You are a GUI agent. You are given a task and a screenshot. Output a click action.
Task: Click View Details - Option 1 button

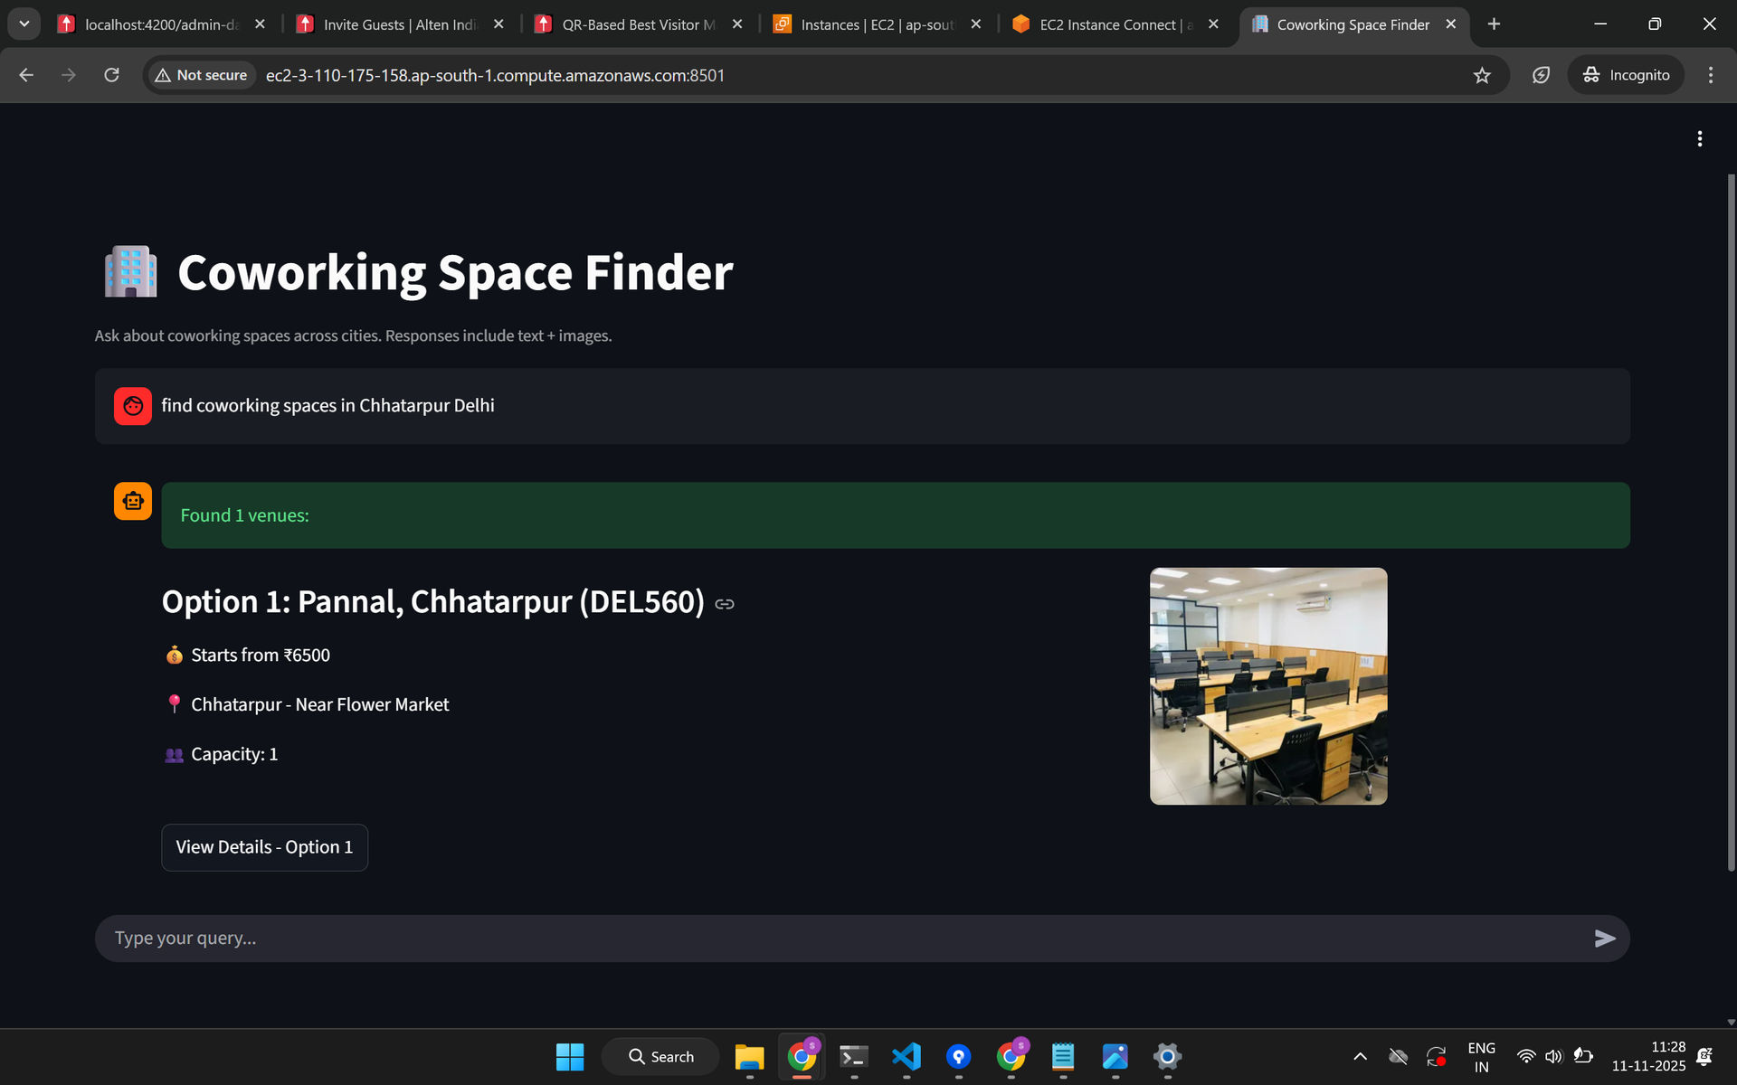click(x=264, y=847)
